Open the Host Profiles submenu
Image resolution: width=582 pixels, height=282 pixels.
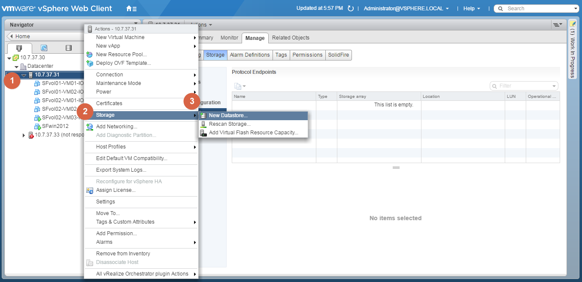141,147
